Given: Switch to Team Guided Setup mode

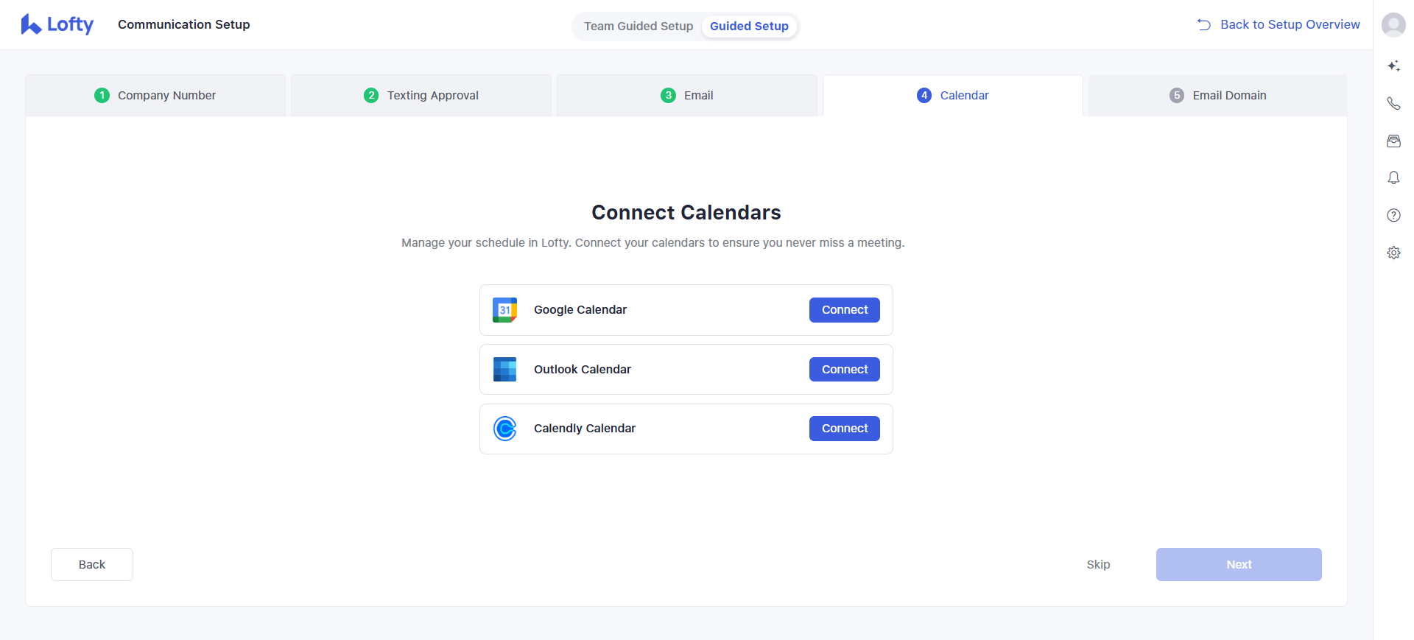Looking at the screenshot, I should pyautogui.click(x=639, y=26).
